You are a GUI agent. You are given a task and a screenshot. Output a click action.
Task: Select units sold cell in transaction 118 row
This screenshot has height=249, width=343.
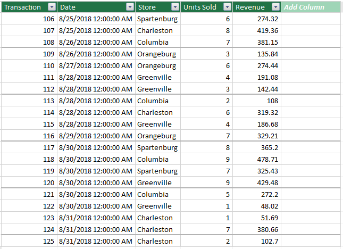tap(206, 159)
